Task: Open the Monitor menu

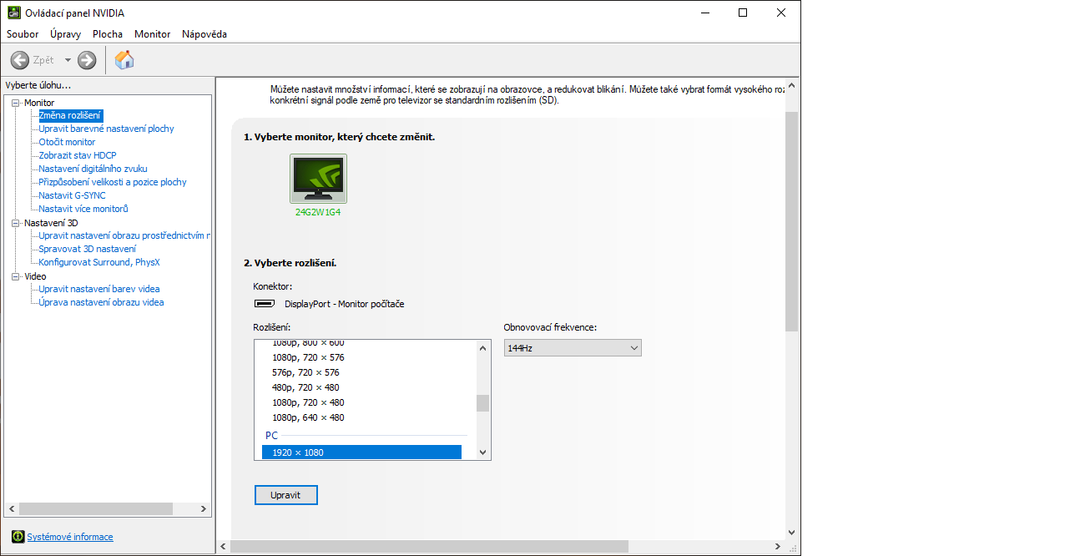Action: (152, 34)
